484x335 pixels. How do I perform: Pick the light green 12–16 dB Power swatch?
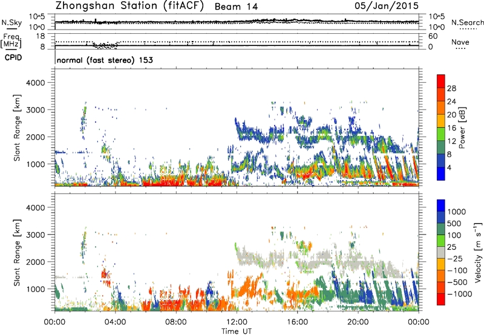441,134
